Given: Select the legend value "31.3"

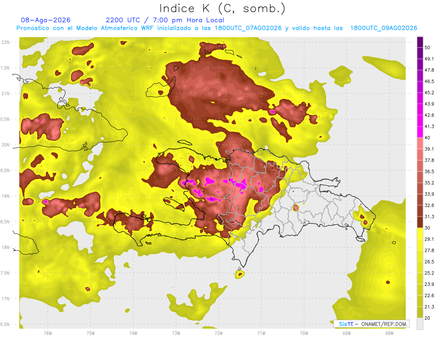Looking at the screenshot, I should tap(429, 217).
